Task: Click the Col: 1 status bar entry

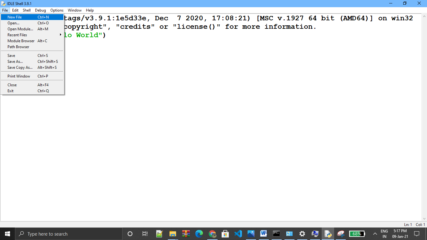Action: click(x=420, y=225)
